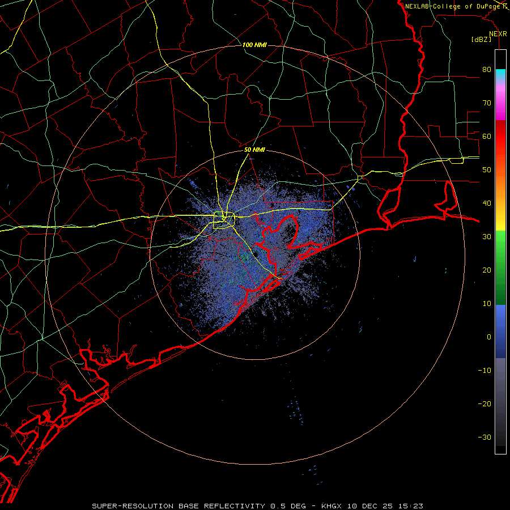Click the NEXR label above the color scale
Image resolution: width=510 pixels, height=510 pixels.
click(x=498, y=34)
